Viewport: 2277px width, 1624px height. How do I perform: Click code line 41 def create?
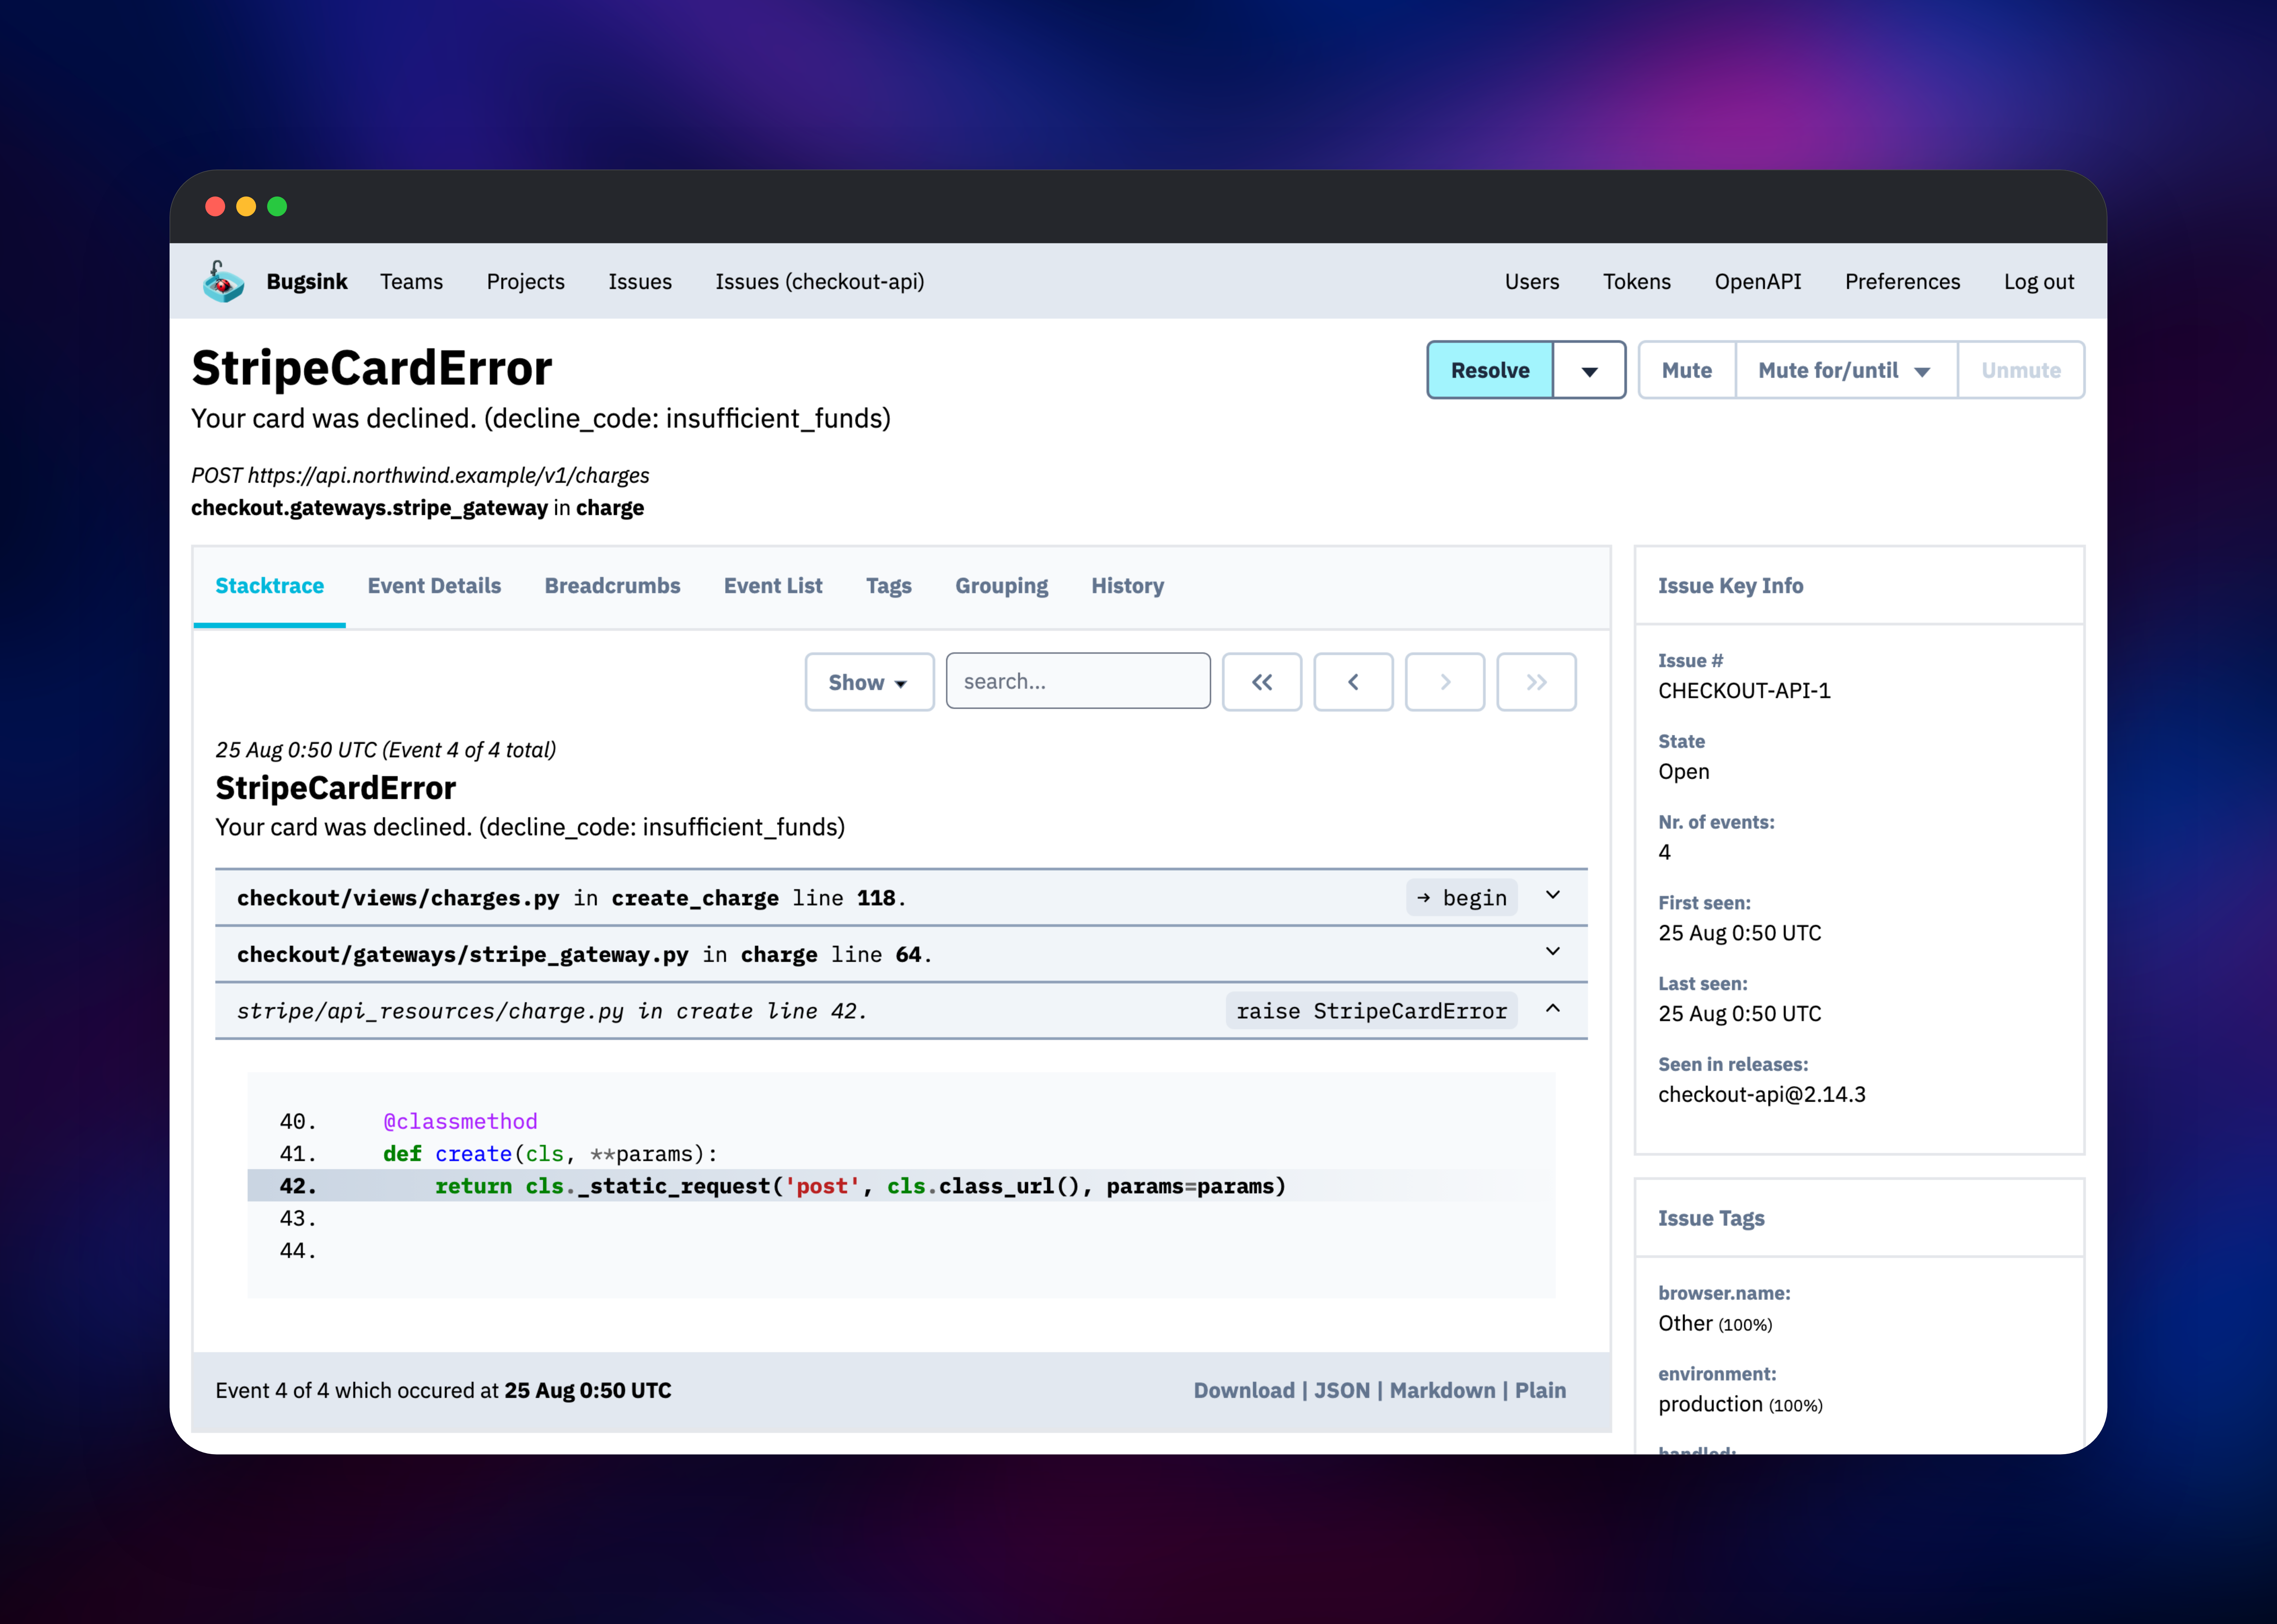click(x=550, y=1154)
